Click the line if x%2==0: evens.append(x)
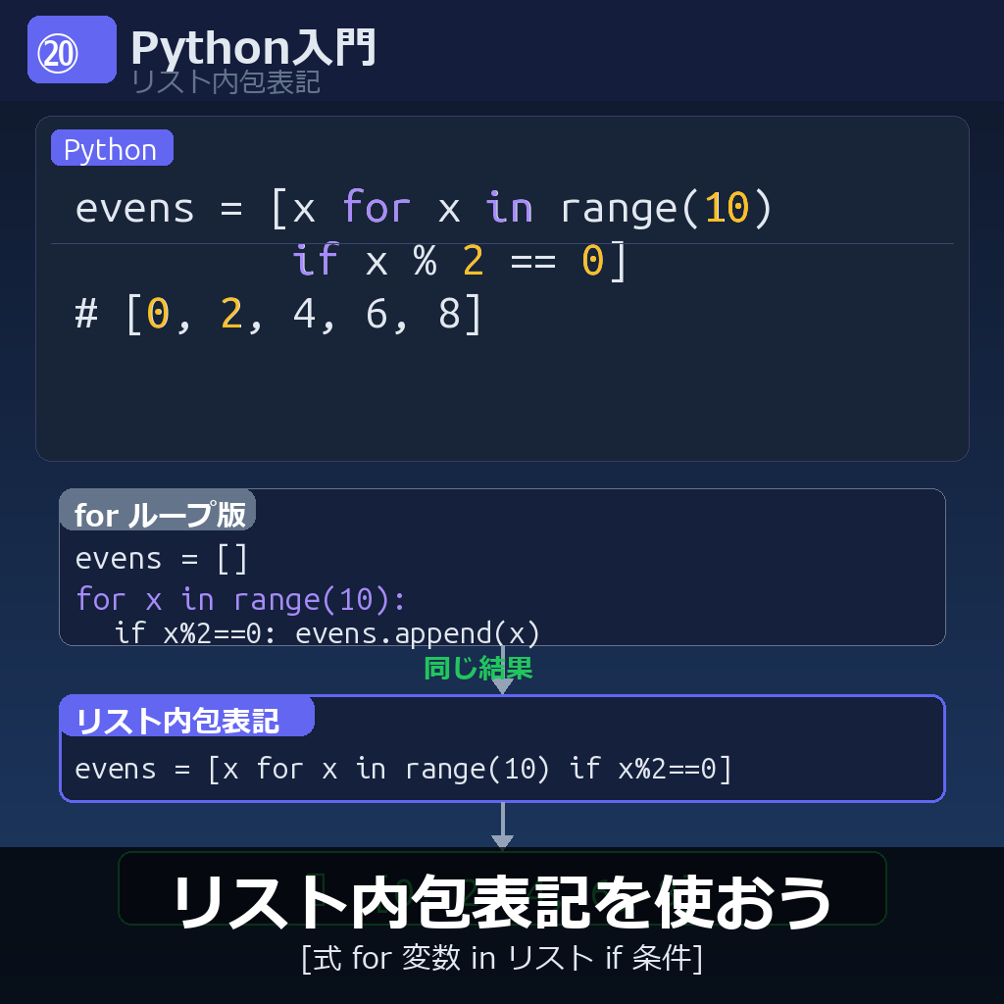This screenshot has width=1004, height=1004. [x=327, y=633]
